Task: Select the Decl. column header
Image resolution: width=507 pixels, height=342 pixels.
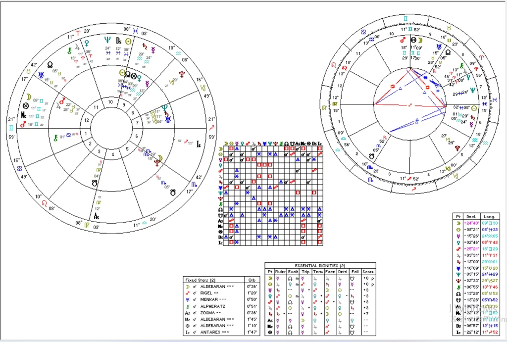Action: [x=471, y=217]
